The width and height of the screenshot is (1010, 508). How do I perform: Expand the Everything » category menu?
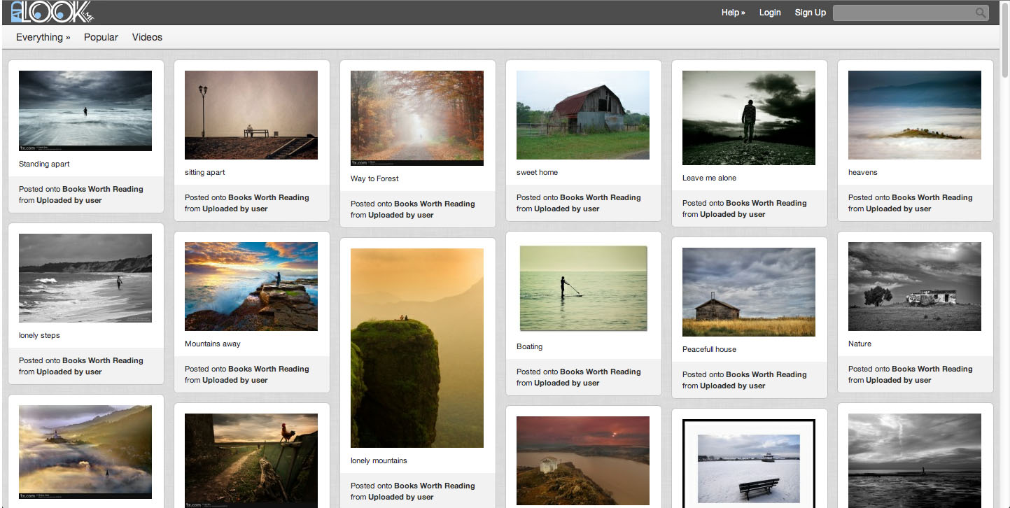(x=43, y=37)
